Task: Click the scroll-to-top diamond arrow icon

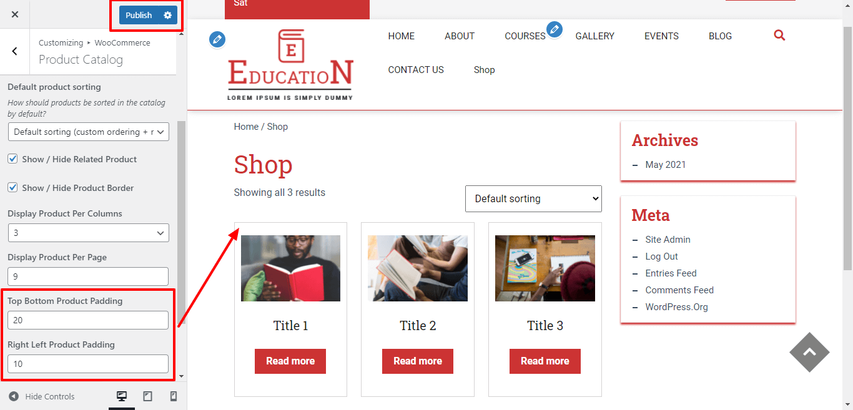Action: pos(809,352)
